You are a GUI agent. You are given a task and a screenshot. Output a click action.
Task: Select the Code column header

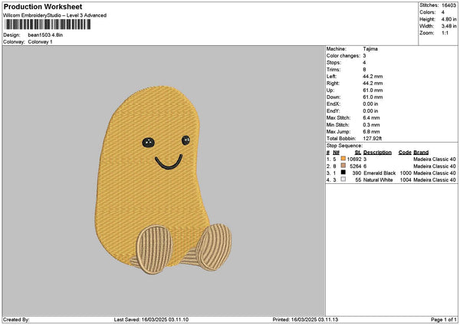coord(405,152)
